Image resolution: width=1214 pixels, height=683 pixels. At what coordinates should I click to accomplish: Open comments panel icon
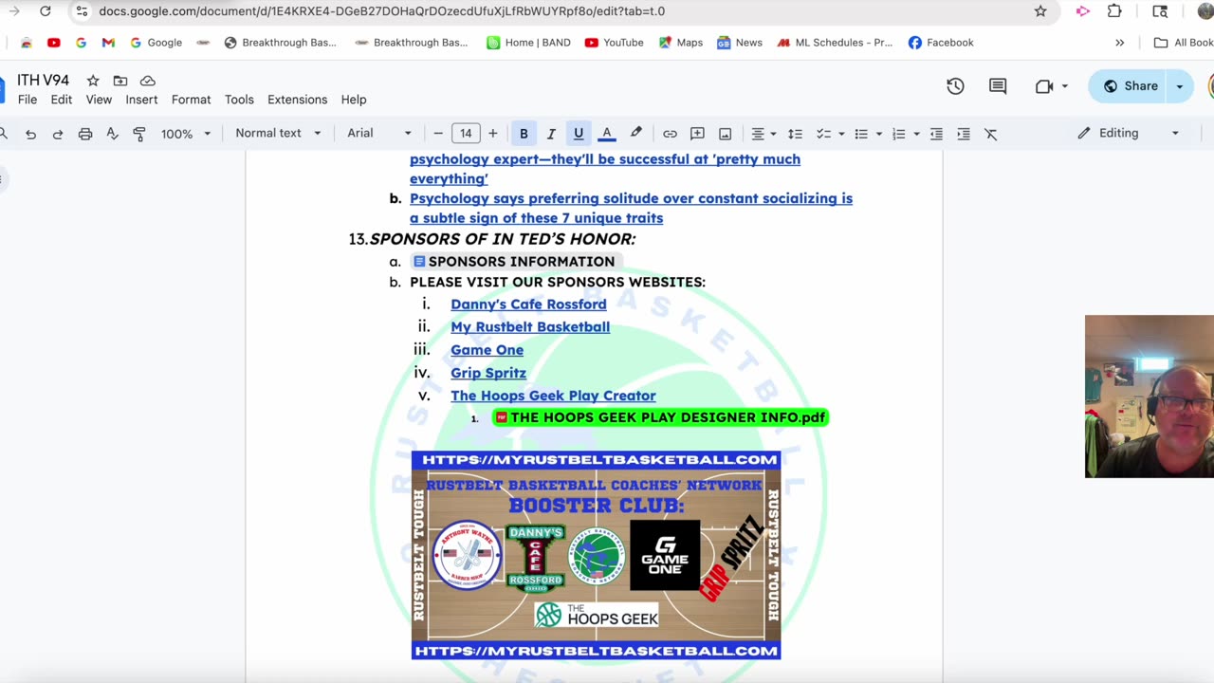pyautogui.click(x=998, y=85)
